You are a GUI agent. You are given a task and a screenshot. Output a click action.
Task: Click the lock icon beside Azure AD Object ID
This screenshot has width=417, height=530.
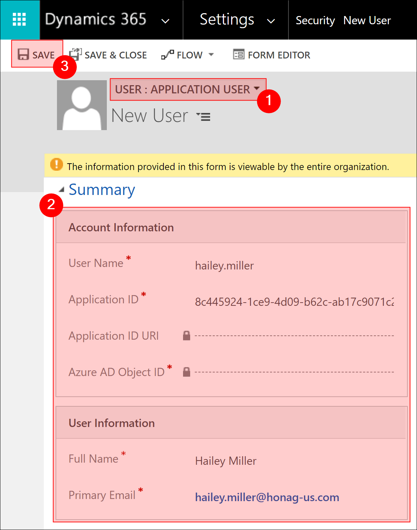(x=186, y=372)
